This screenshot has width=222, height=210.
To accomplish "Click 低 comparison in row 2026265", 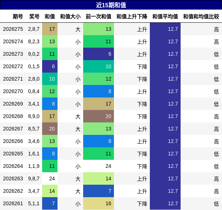I will point(217,154).
